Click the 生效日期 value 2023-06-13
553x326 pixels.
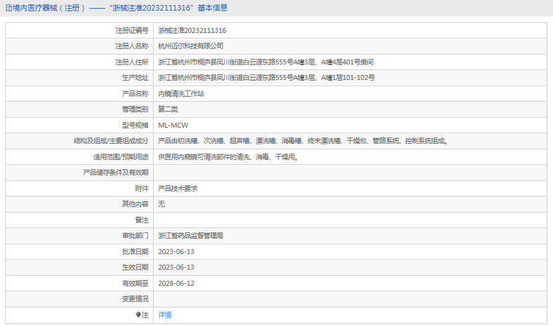tap(176, 267)
